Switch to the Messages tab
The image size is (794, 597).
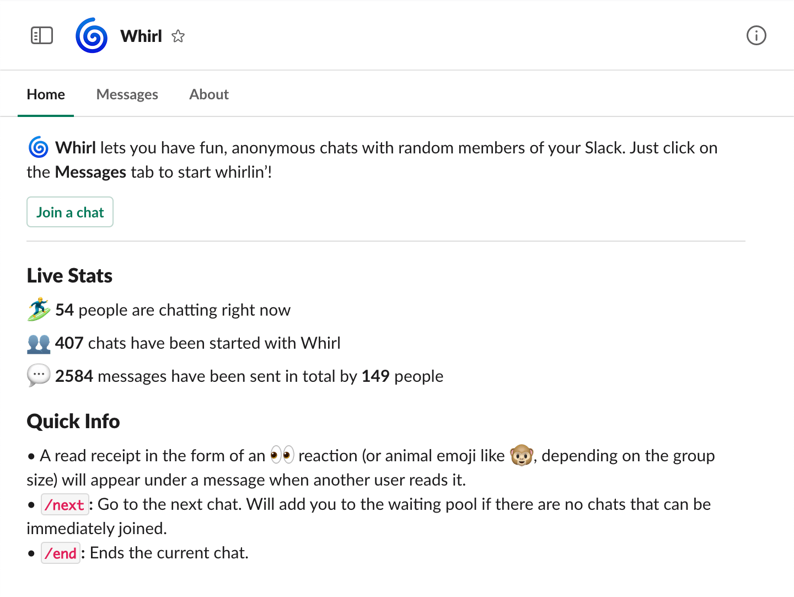127,94
